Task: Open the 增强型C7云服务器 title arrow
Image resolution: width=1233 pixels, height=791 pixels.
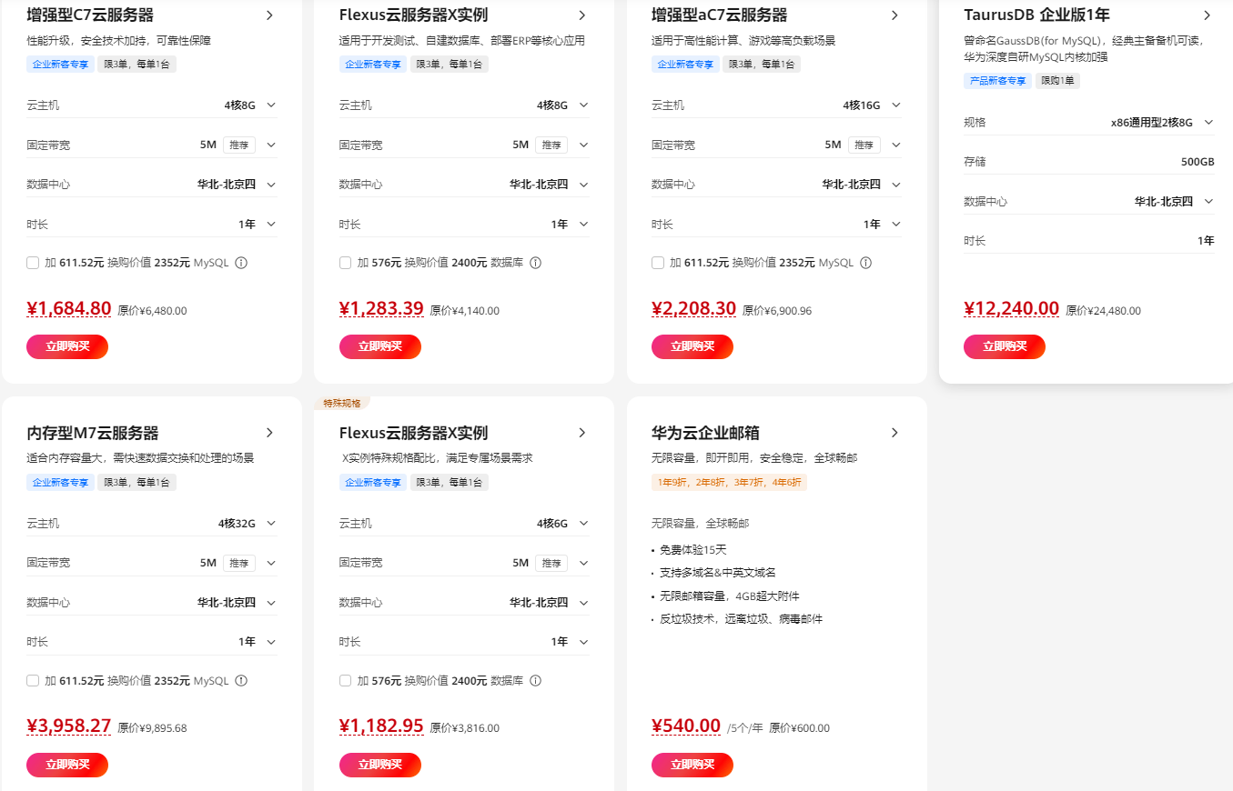Action: tap(270, 15)
